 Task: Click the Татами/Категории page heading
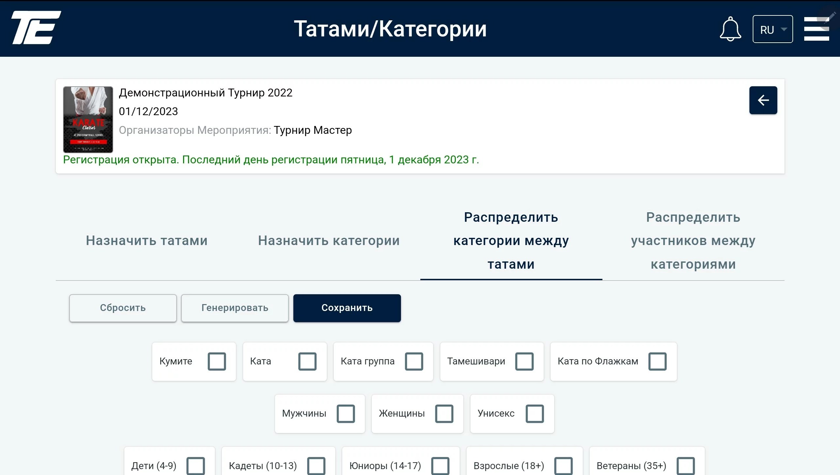[x=390, y=29]
